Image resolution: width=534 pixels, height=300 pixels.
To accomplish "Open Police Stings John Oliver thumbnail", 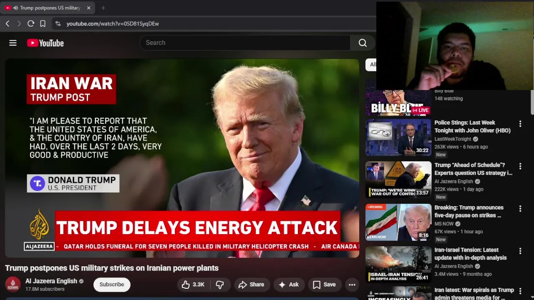I will 398,137.
